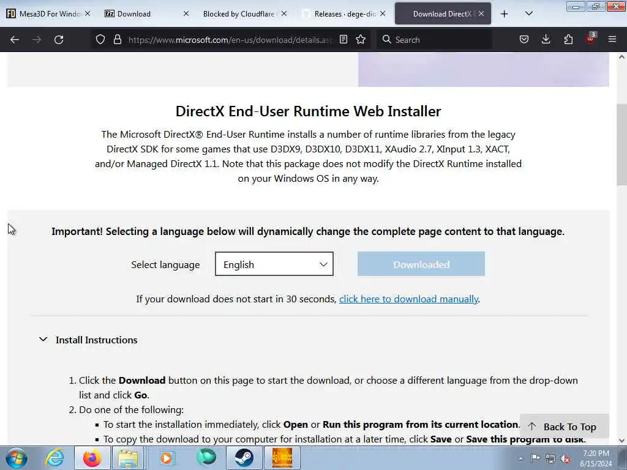627x470 pixels.
Task: Toggle reader view icon
Action: coord(343,40)
